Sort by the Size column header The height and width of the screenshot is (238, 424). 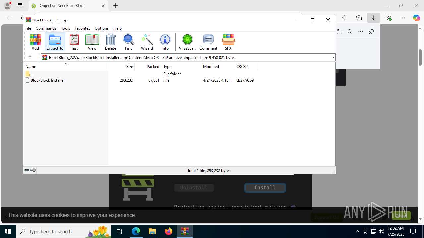[122, 66]
